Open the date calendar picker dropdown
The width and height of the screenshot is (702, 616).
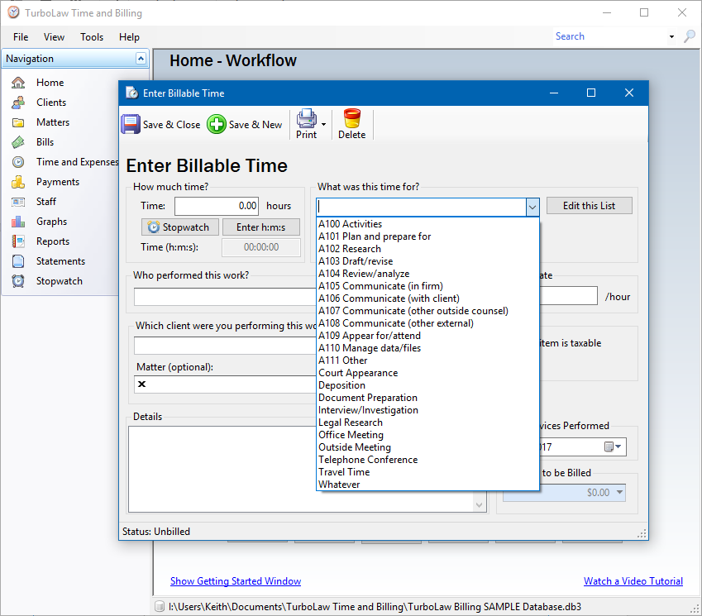[613, 446]
